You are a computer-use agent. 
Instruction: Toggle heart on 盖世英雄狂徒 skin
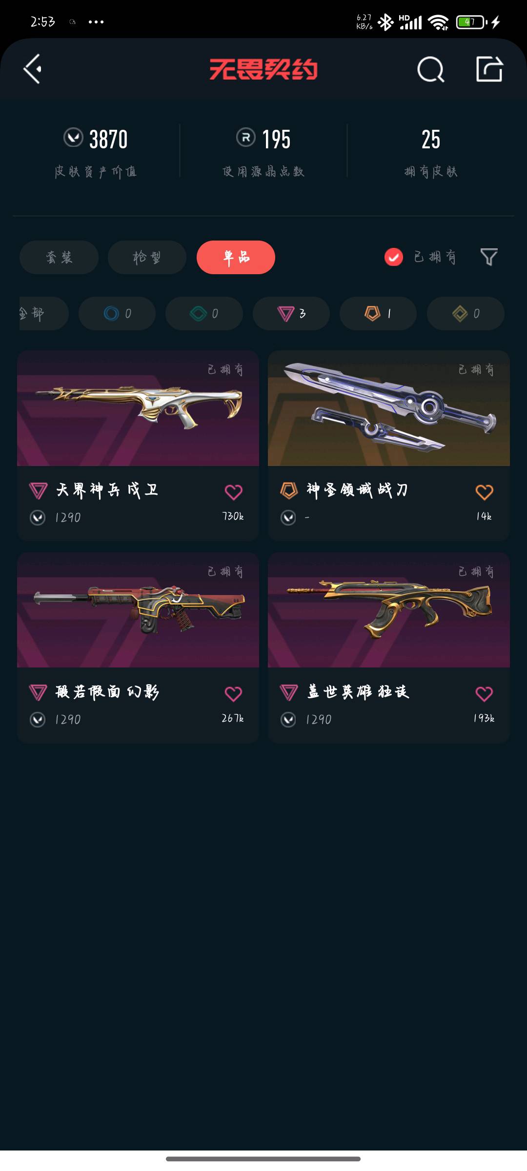click(484, 694)
